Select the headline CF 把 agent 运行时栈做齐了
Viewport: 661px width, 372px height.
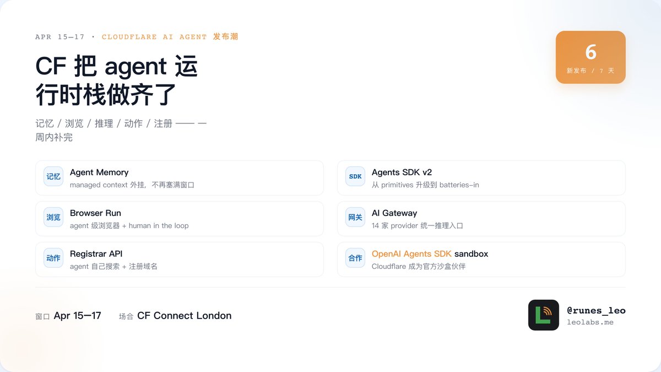117,80
